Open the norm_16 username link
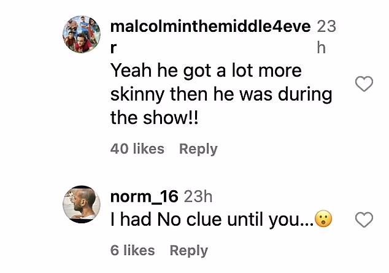Viewport: 389px width, 273px height. point(144,196)
